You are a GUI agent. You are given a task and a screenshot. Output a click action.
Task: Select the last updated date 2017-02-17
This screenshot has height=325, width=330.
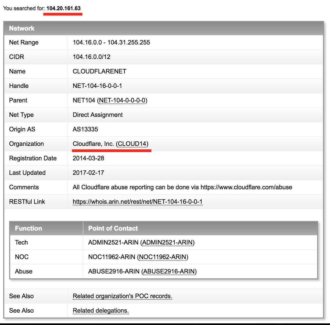click(x=88, y=173)
